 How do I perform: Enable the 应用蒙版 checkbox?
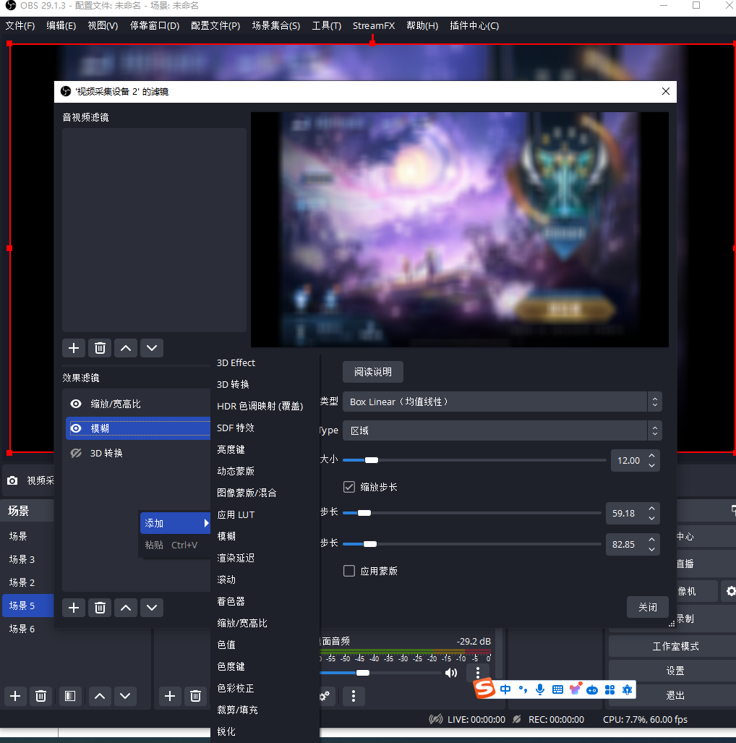tap(349, 571)
